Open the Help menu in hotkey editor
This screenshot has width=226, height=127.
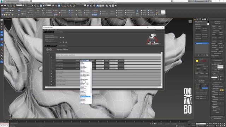pos(56,30)
